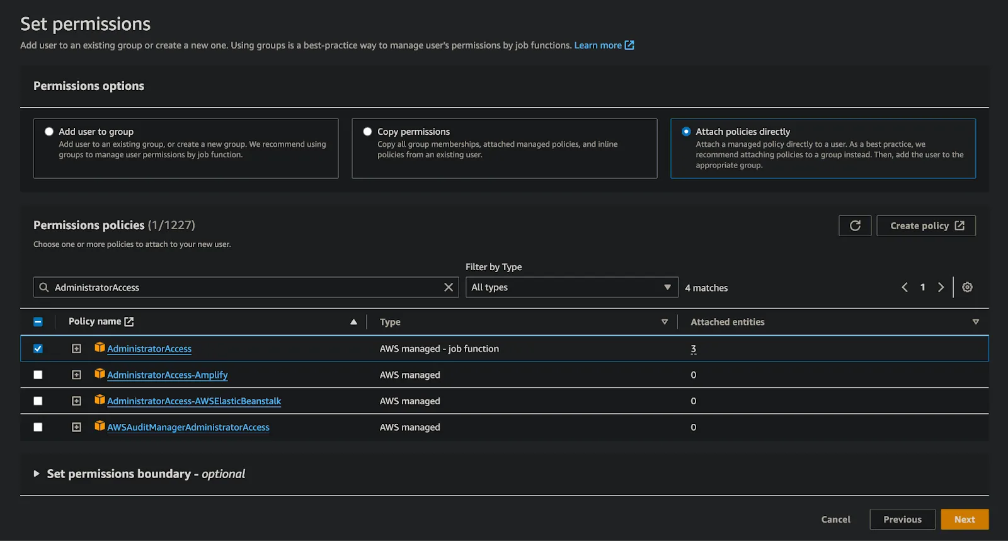1008x541 pixels.
Task: Select Copy permissions option
Action: click(x=367, y=132)
